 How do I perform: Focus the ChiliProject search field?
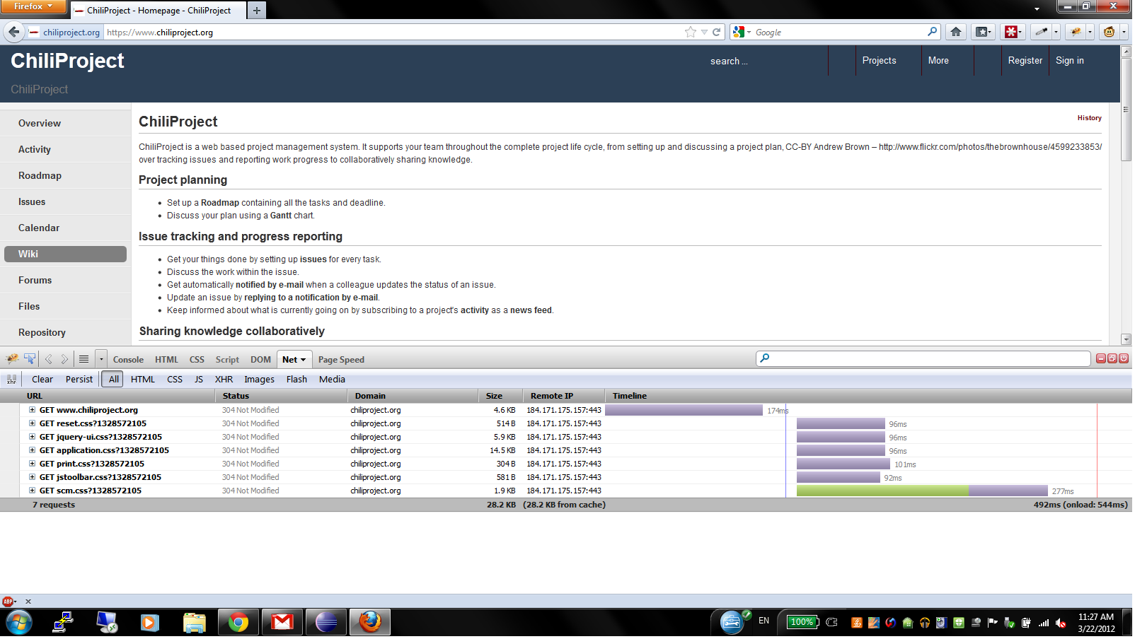point(766,61)
